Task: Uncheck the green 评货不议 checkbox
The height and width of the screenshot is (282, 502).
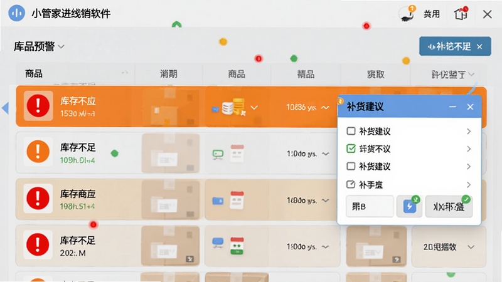Action: (x=351, y=149)
